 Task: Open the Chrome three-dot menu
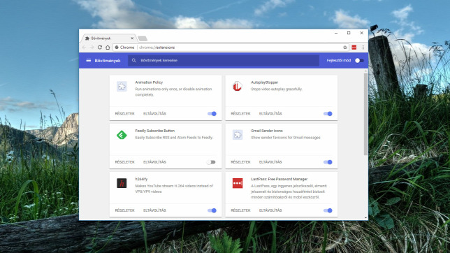click(363, 48)
